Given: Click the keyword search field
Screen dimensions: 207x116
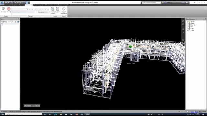Looking at the screenshot, I should [152, 2].
